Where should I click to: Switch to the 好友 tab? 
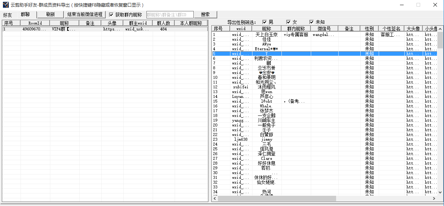(8, 15)
